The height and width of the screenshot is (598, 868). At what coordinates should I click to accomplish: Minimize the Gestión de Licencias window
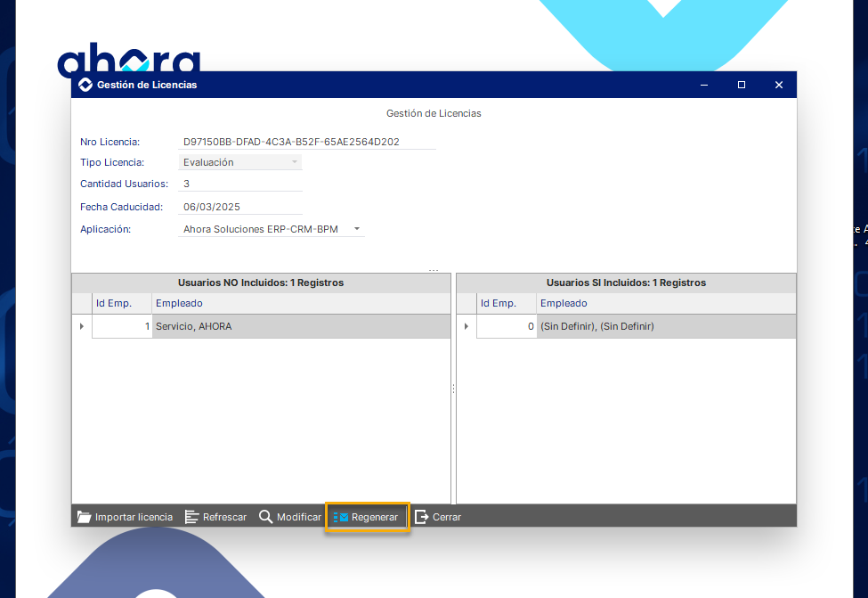[704, 85]
